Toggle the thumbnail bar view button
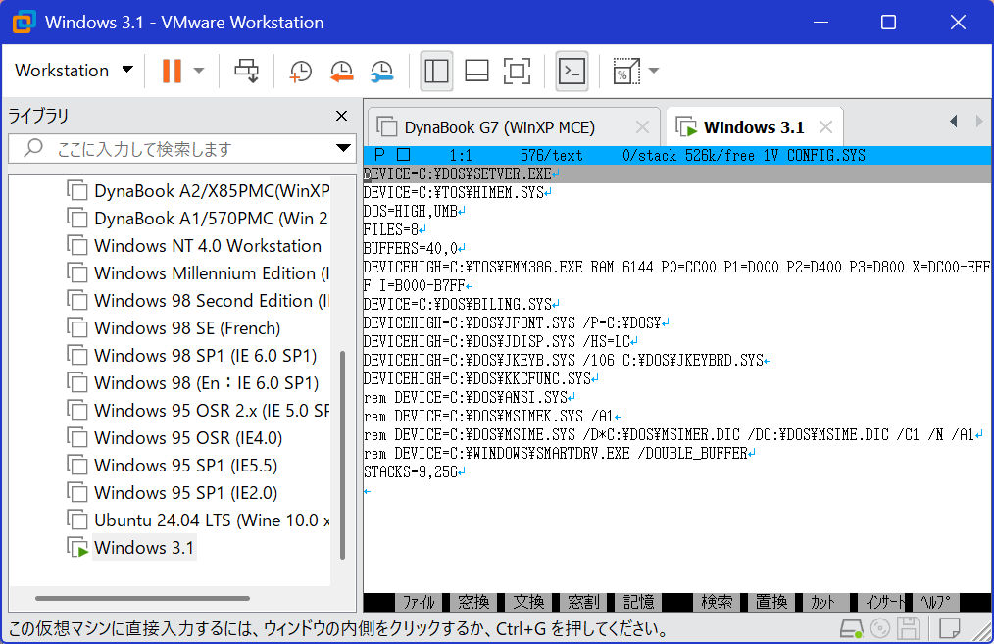This screenshot has height=644, width=994. click(476, 71)
